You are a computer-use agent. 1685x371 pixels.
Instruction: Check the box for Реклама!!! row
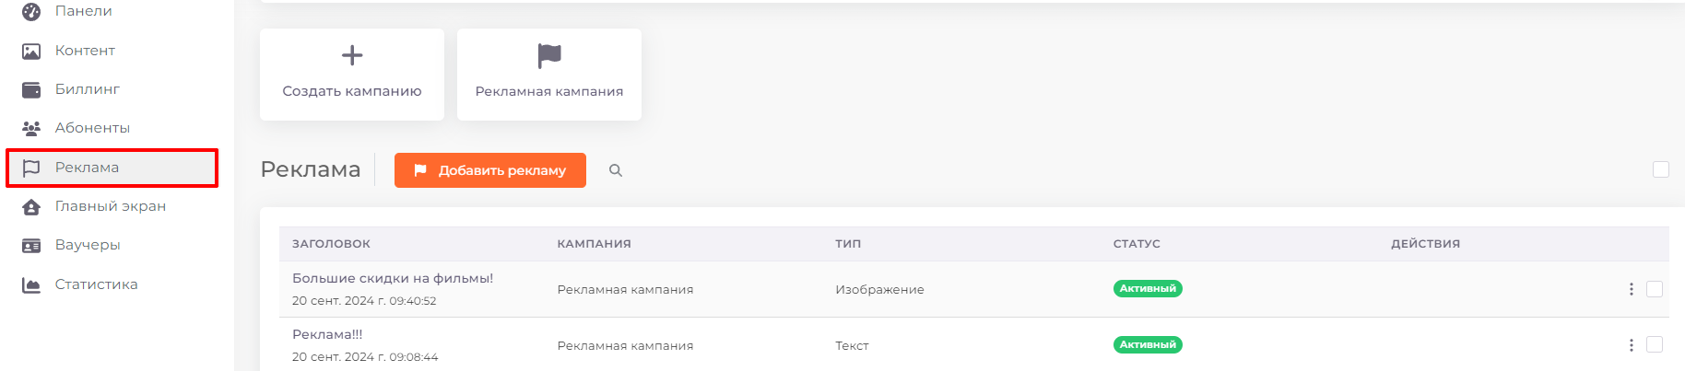click(x=1655, y=344)
